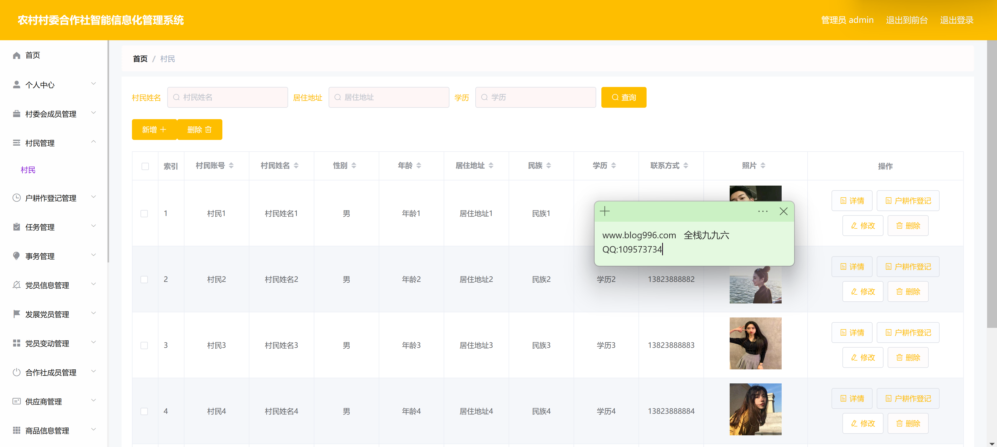The height and width of the screenshot is (447, 997).
Task: Click the 个人中心 user icon
Action: click(x=16, y=85)
